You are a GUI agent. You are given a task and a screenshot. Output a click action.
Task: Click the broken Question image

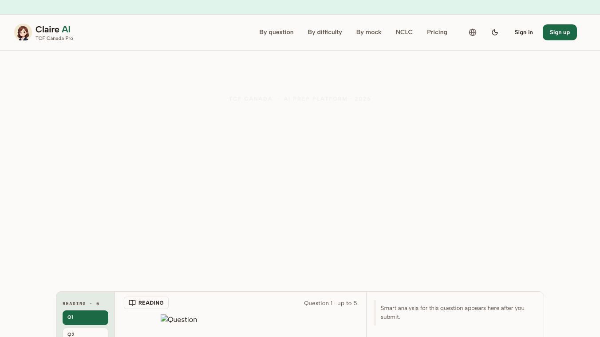(x=179, y=319)
